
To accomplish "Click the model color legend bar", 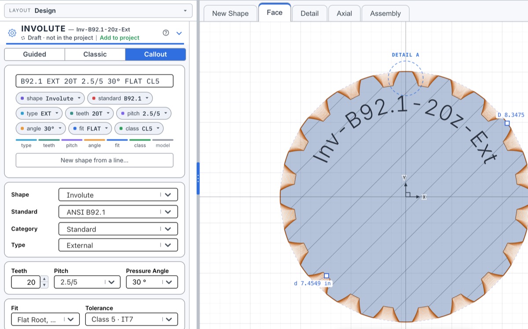I will pos(163,140).
